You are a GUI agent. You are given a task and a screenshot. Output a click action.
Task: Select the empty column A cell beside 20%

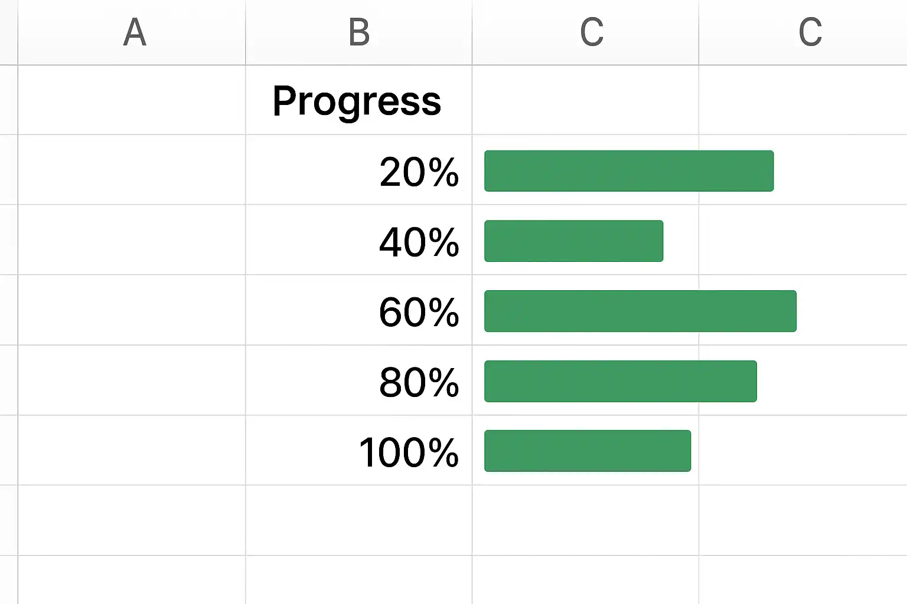click(x=132, y=170)
